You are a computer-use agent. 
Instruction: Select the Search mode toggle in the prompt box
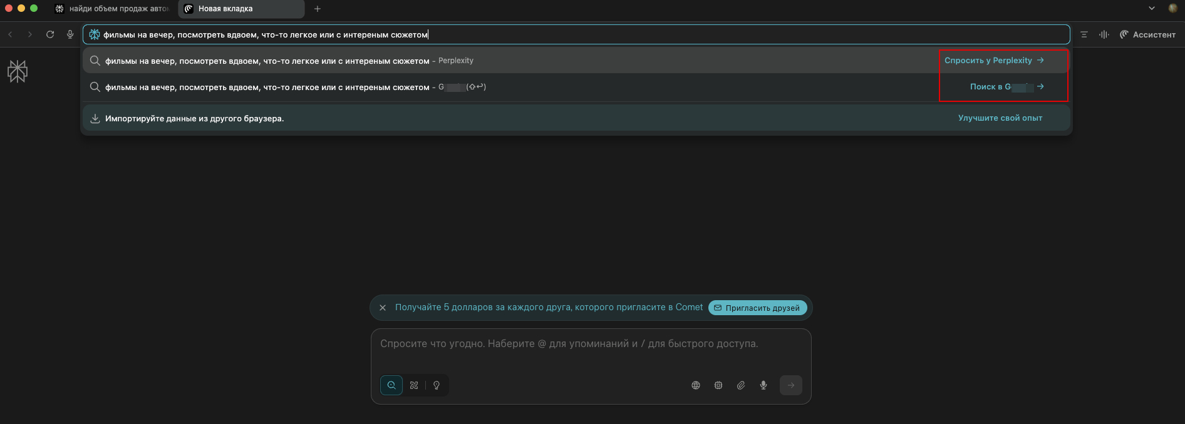[x=391, y=385]
